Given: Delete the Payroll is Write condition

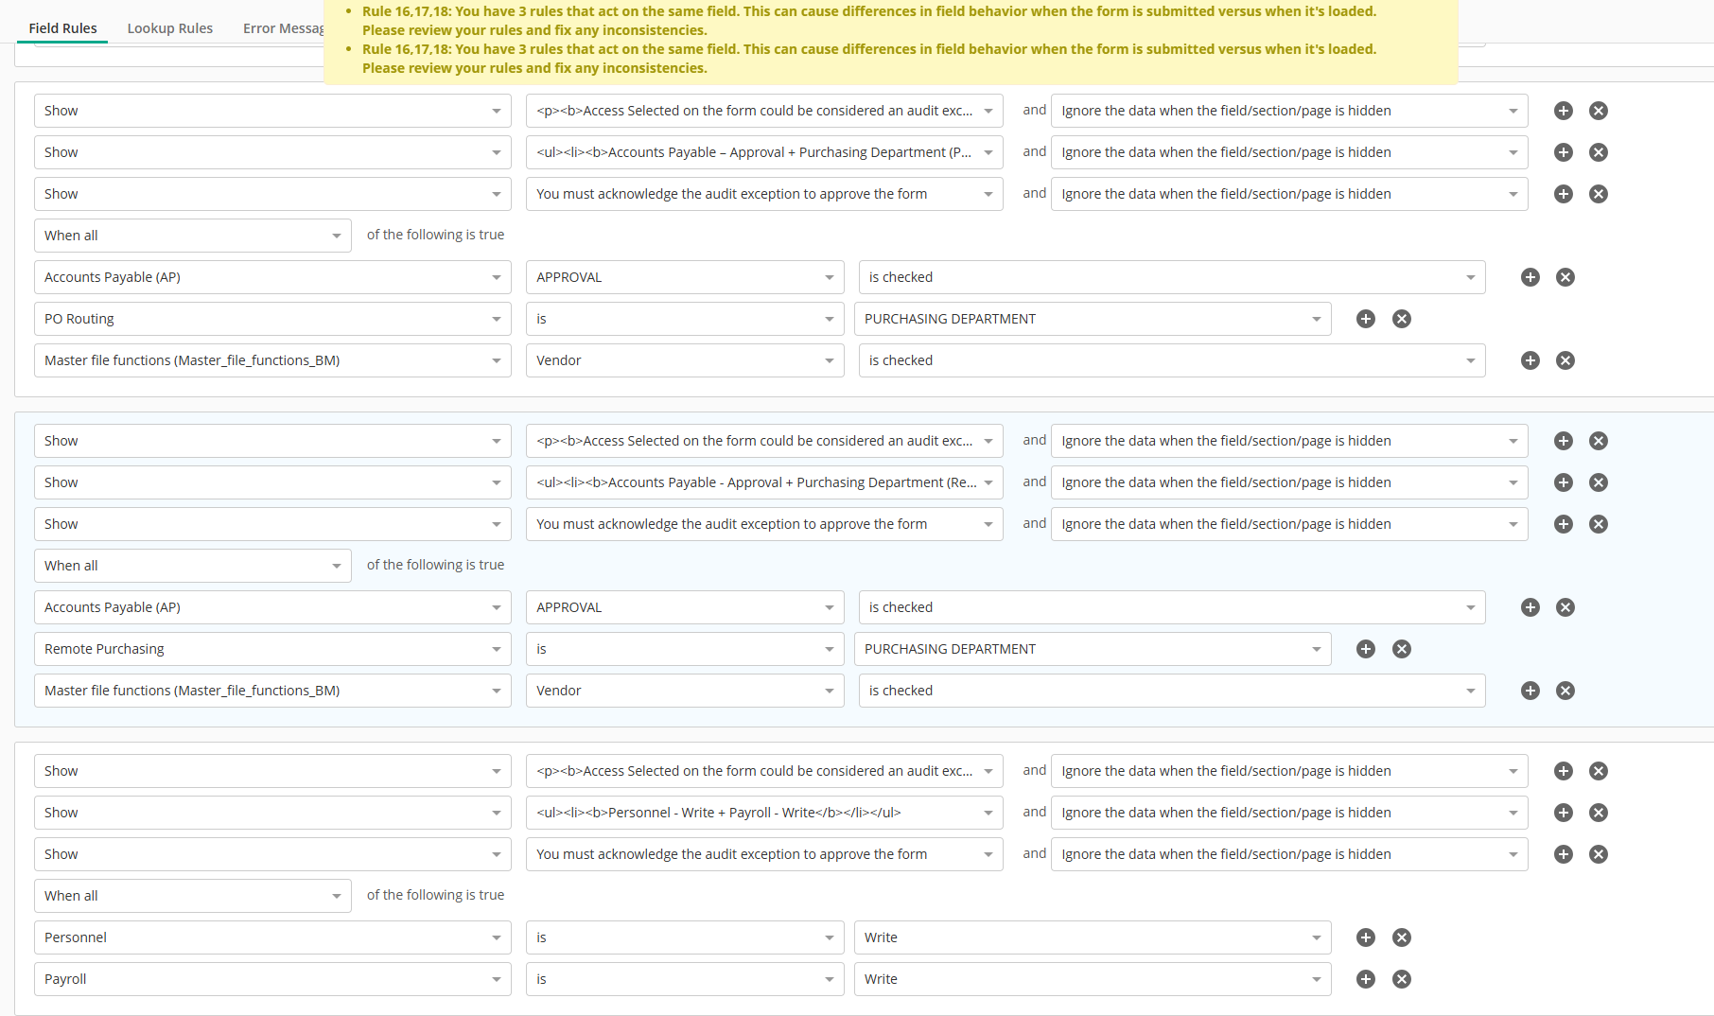Looking at the screenshot, I should coord(1402,979).
